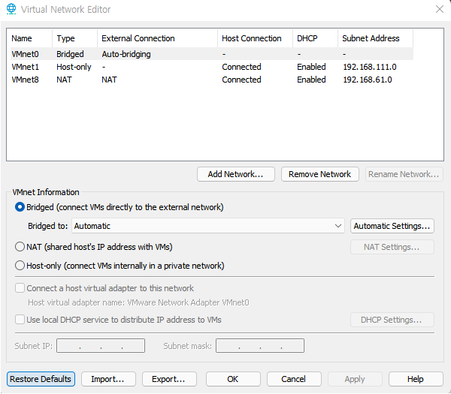Click the Virtual Network Editor globe icon

click(x=11, y=9)
